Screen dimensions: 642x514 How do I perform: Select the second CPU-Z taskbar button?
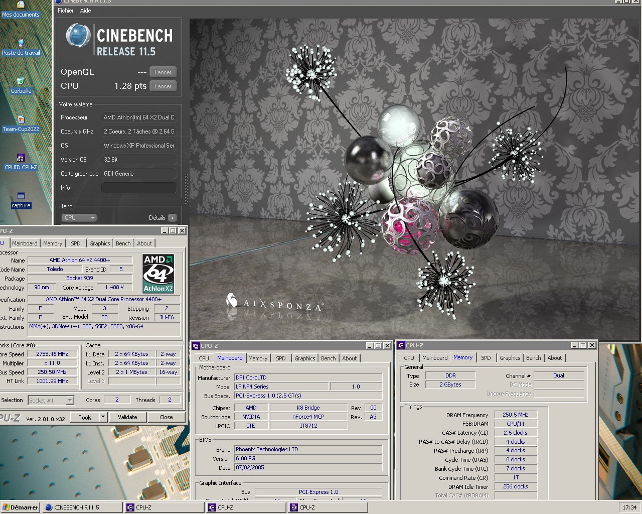246,507
